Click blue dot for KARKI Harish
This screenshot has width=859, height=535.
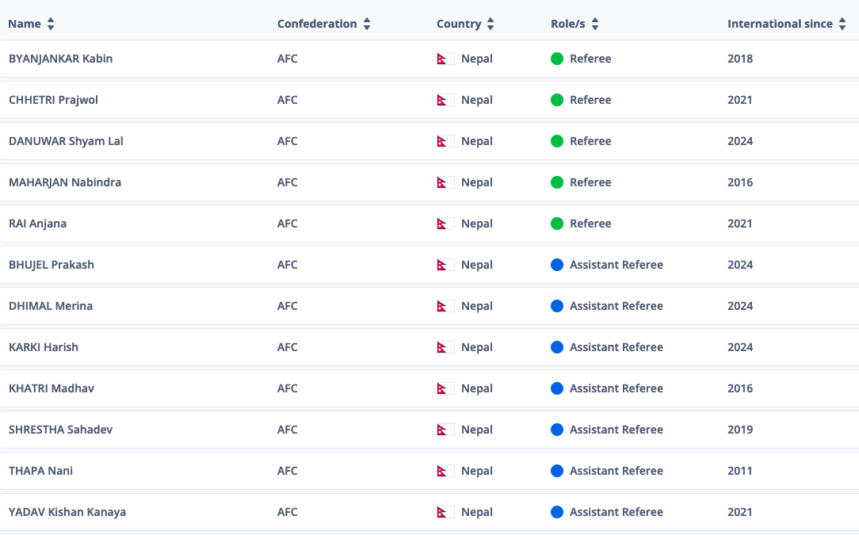[x=557, y=347]
